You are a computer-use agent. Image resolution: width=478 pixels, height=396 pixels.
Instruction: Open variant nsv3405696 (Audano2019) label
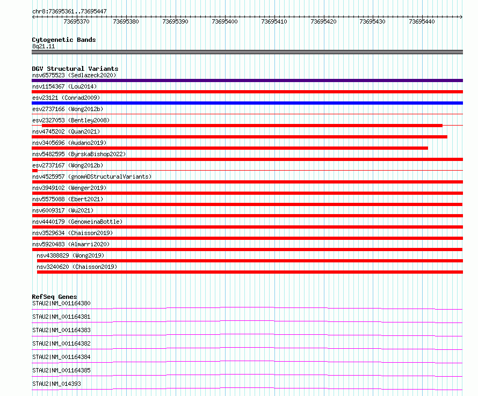click(x=69, y=143)
